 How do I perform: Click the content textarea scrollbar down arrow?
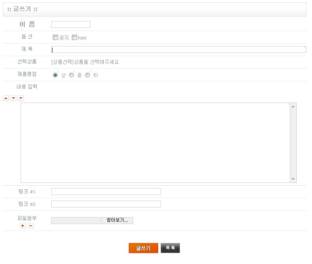pyautogui.click(x=293, y=179)
